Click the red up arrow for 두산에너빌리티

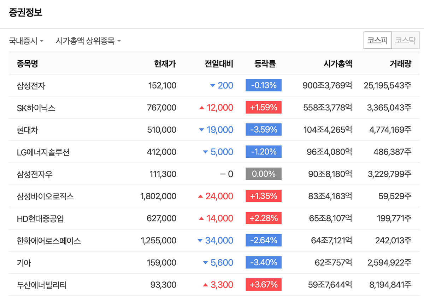point(205,285)
